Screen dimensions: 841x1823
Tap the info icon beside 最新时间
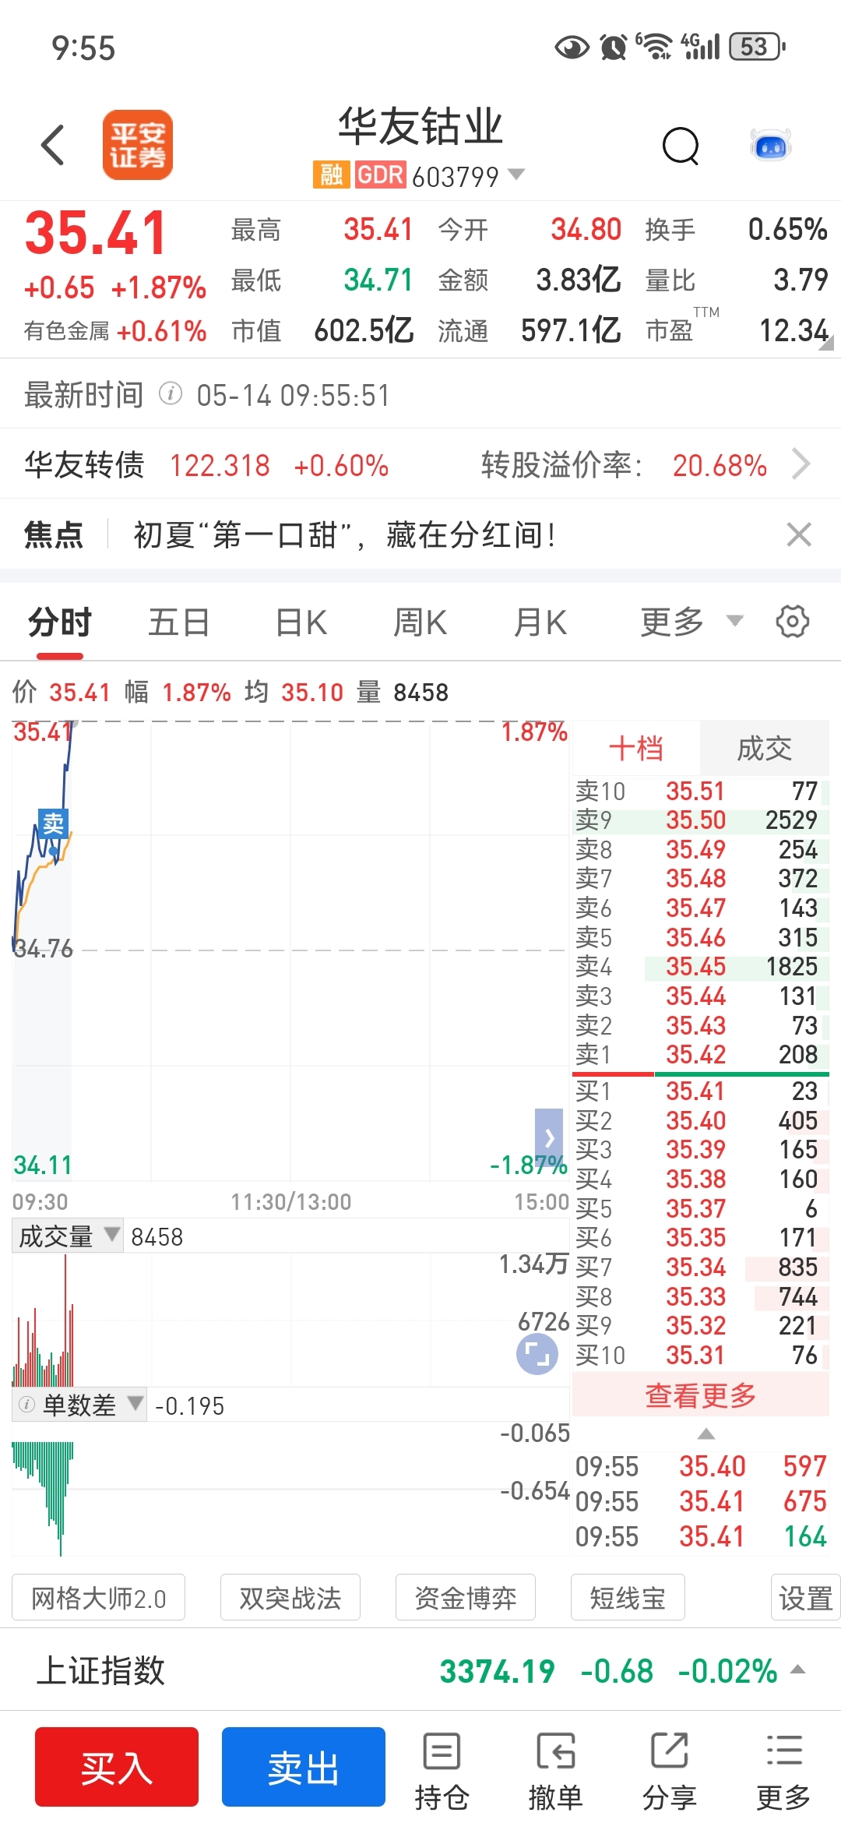[x=171, y=394]
